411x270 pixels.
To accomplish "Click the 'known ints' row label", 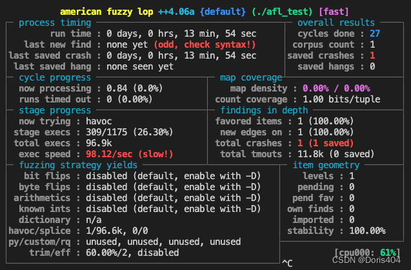I will [45, 209].
